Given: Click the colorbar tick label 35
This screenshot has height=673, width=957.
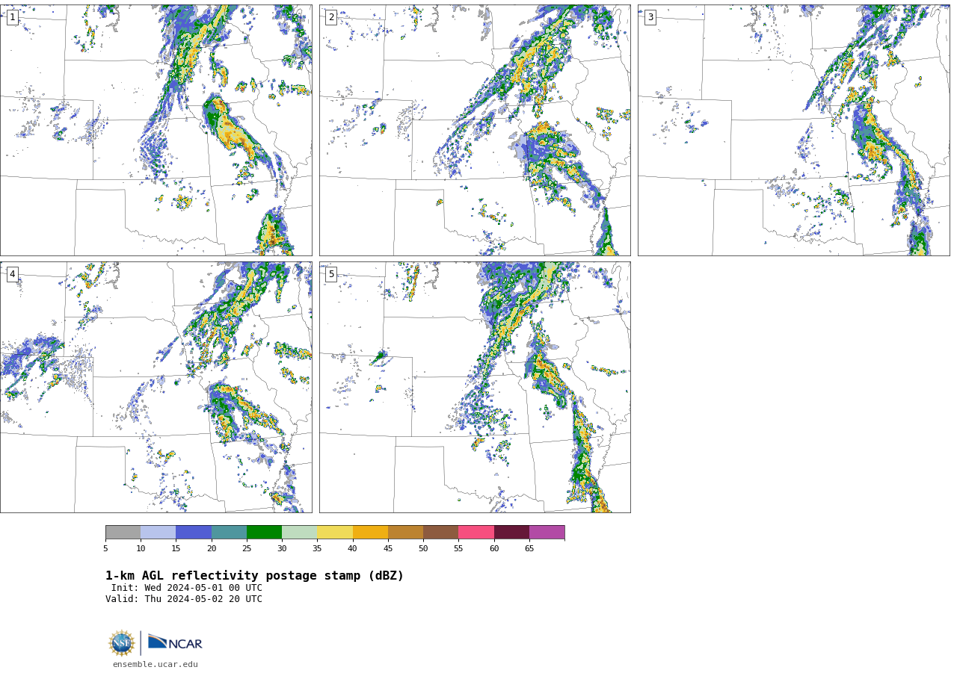Looking at the screenshot, I should [x=317, y=549].
